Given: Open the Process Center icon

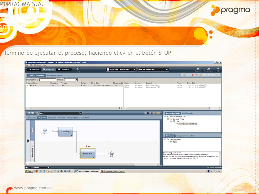Looking at the screenshot, I should [x=209, y=70].
